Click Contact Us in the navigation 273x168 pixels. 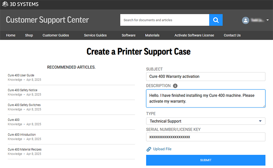pos(232,35)
